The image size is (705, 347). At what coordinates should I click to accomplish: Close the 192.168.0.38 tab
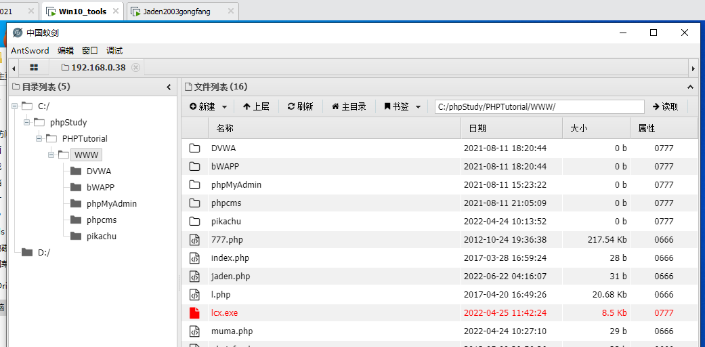coord(135,67)
